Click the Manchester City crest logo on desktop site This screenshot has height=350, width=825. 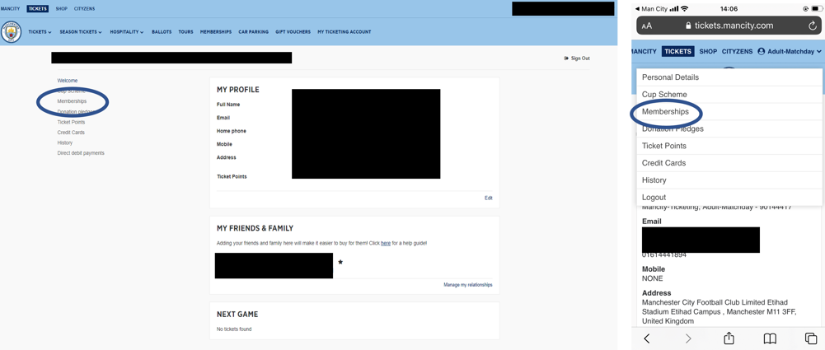pyautogui.click(x=11, y=32)
